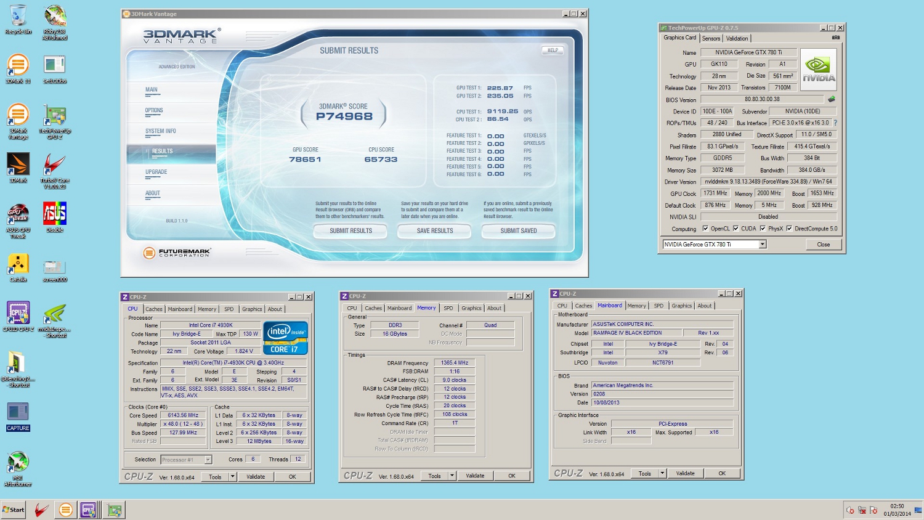Toggle the CUDA checkbox in GPU-Z

tap(736, 229)
